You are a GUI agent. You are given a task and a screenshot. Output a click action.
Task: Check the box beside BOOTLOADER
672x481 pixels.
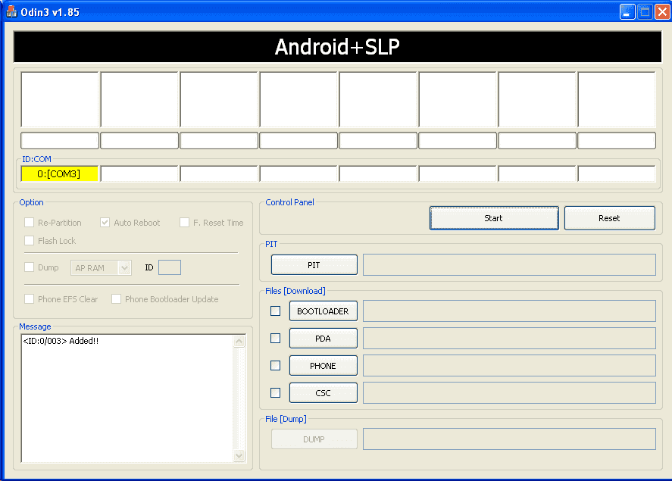(276, 311)
